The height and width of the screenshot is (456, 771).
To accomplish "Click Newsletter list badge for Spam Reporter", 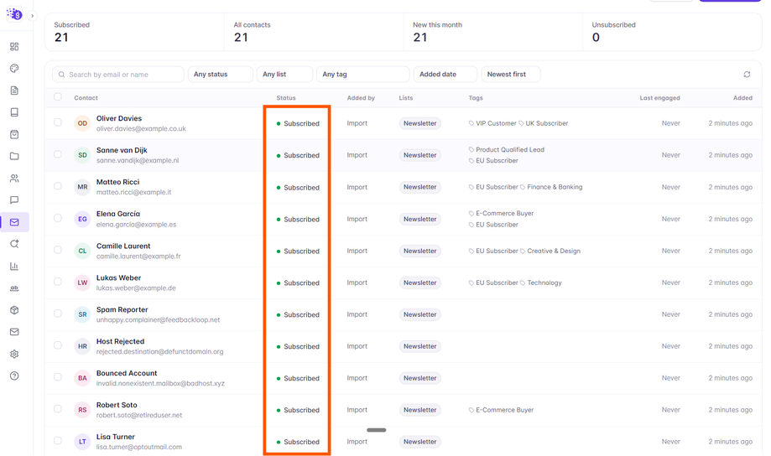I will (x=420, y=314).
